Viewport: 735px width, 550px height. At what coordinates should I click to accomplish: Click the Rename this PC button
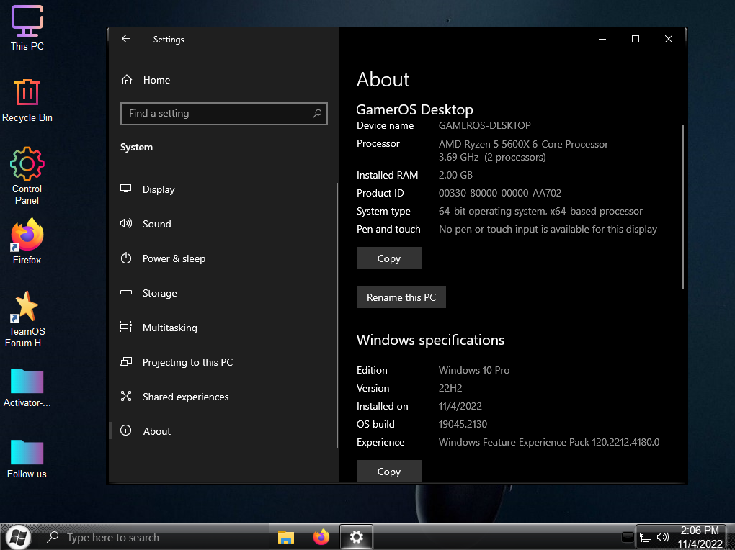pyautogui.click(x=401, y=297)
